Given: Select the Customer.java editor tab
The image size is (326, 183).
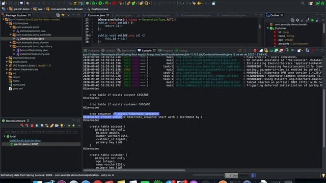Looking at the screenshot, I should [x=96, y=15].
